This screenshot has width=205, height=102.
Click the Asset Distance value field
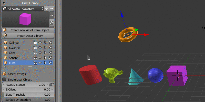[25, 85]
